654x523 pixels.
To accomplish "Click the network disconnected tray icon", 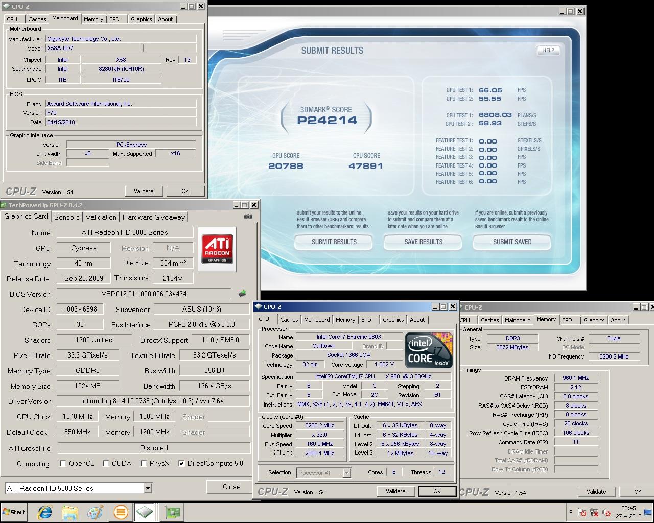I will click(x=594, y=512).
